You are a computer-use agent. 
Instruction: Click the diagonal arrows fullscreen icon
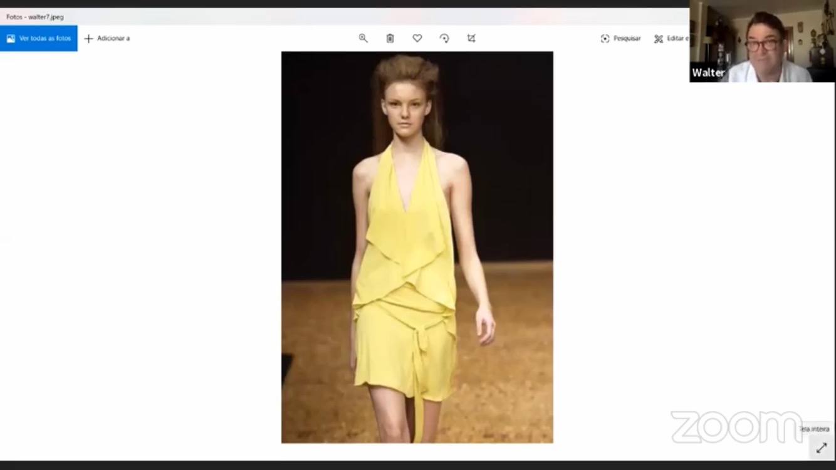[x=822, y=448]
